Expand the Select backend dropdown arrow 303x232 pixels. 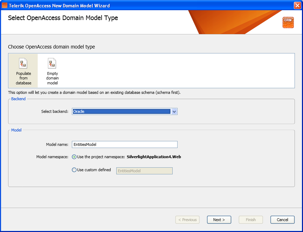(174, 111)
